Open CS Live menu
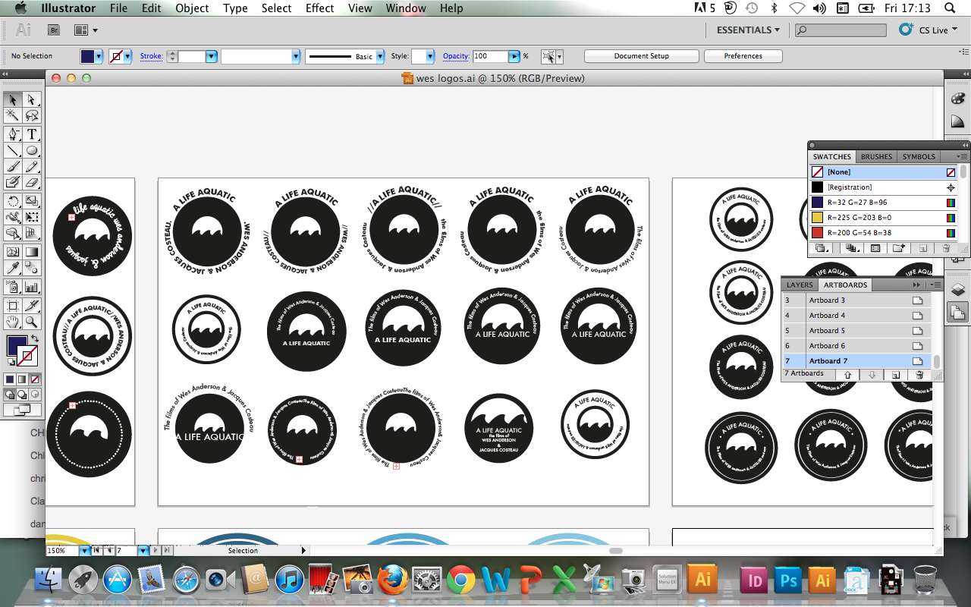The image size is (971, 607). click(x=928, y=30)
